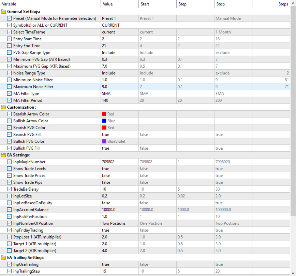Toggle the TradeBarDelay checkbox
The width and height of the screenshot is (296, 276).
coord(9,189)
